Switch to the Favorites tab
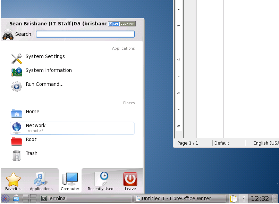 13,182
